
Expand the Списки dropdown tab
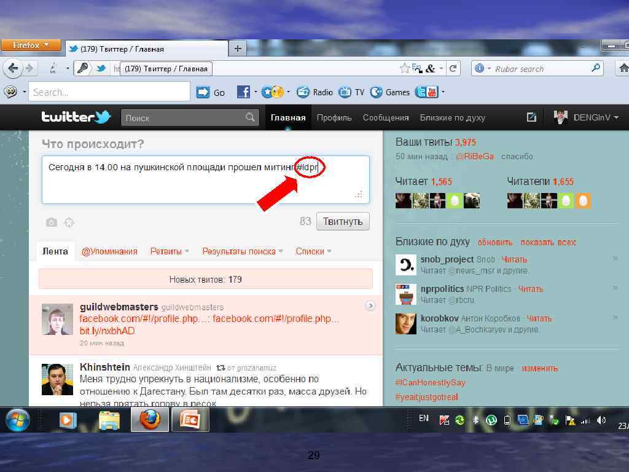coord(329,251)
